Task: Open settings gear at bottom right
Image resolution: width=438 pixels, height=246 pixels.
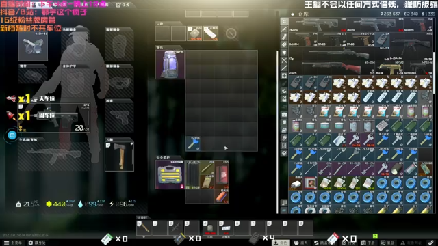Action: [431, 243]
